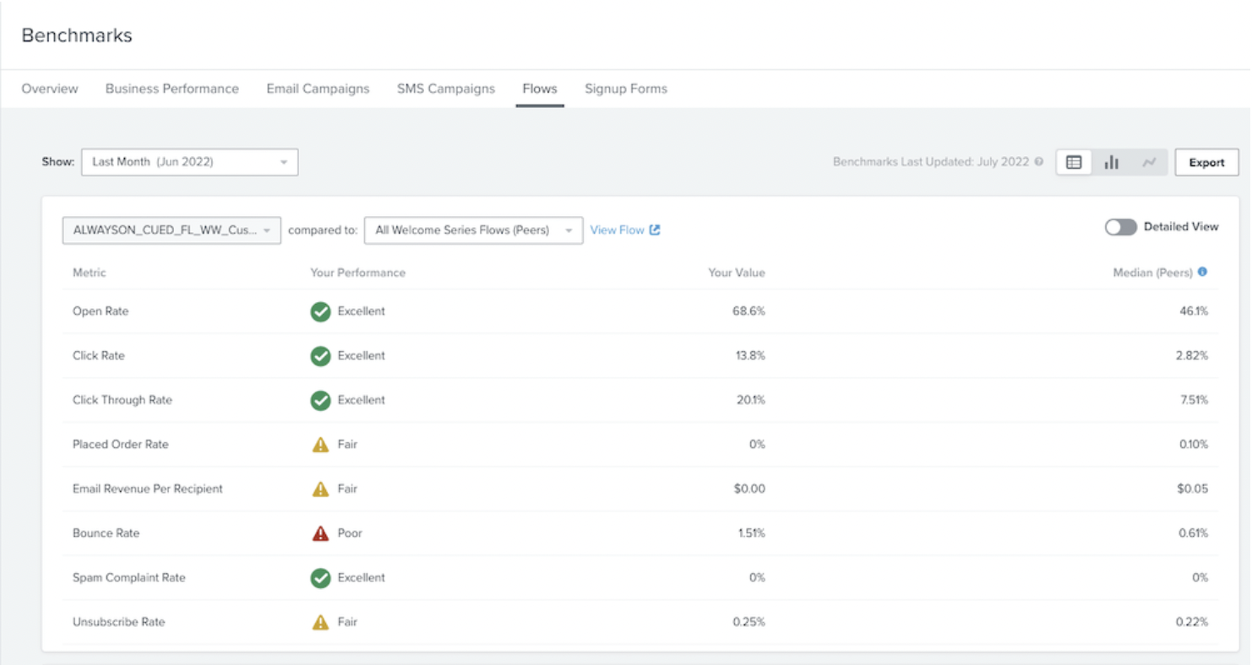Click the Open Rate metric label
Image resolution: width=1252 pixels, height=665 pixels.
(101, 311)
